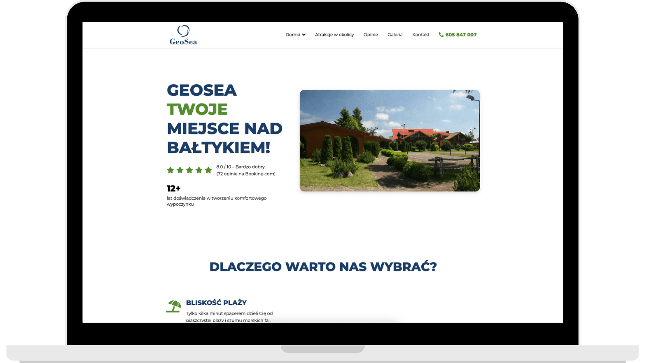
Task: Open the Domki menu item
Action: (x=293, y=35)
